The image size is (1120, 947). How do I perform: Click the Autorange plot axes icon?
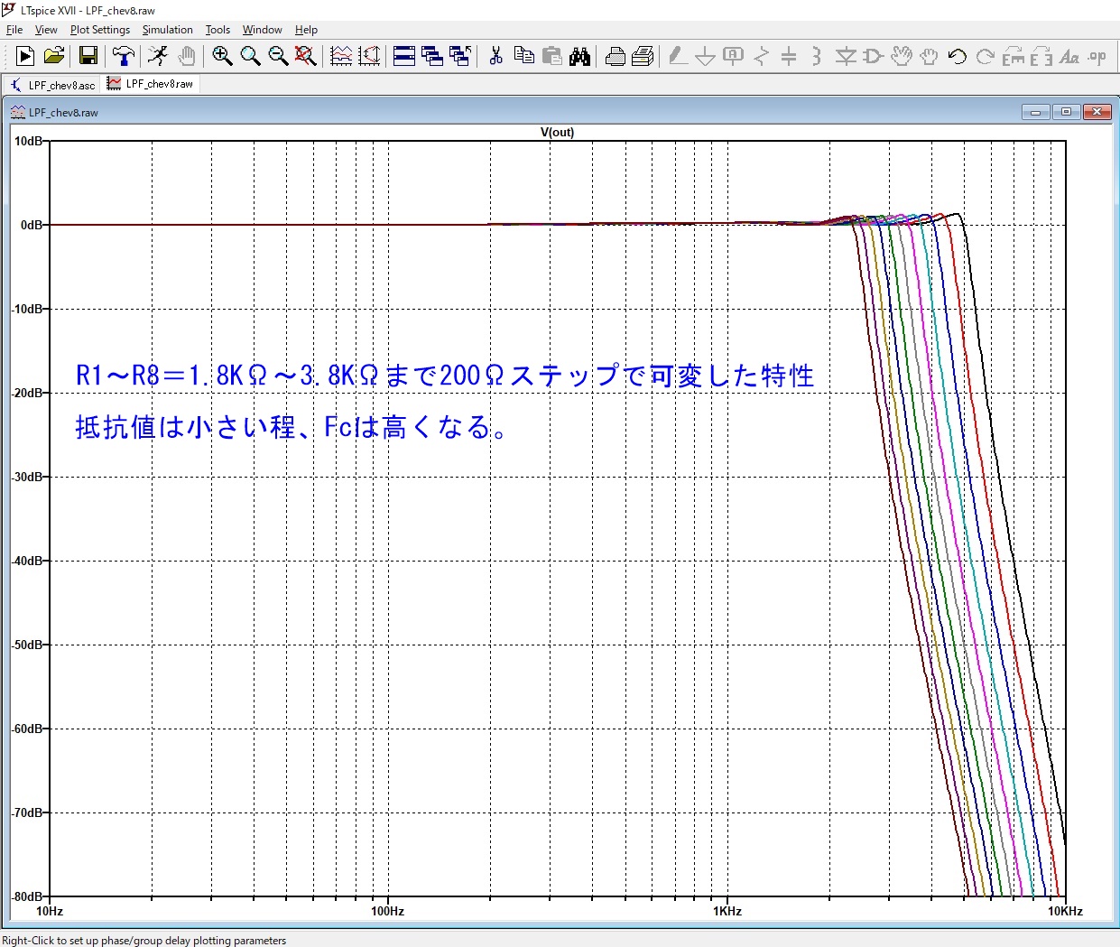tap(369, 57)
